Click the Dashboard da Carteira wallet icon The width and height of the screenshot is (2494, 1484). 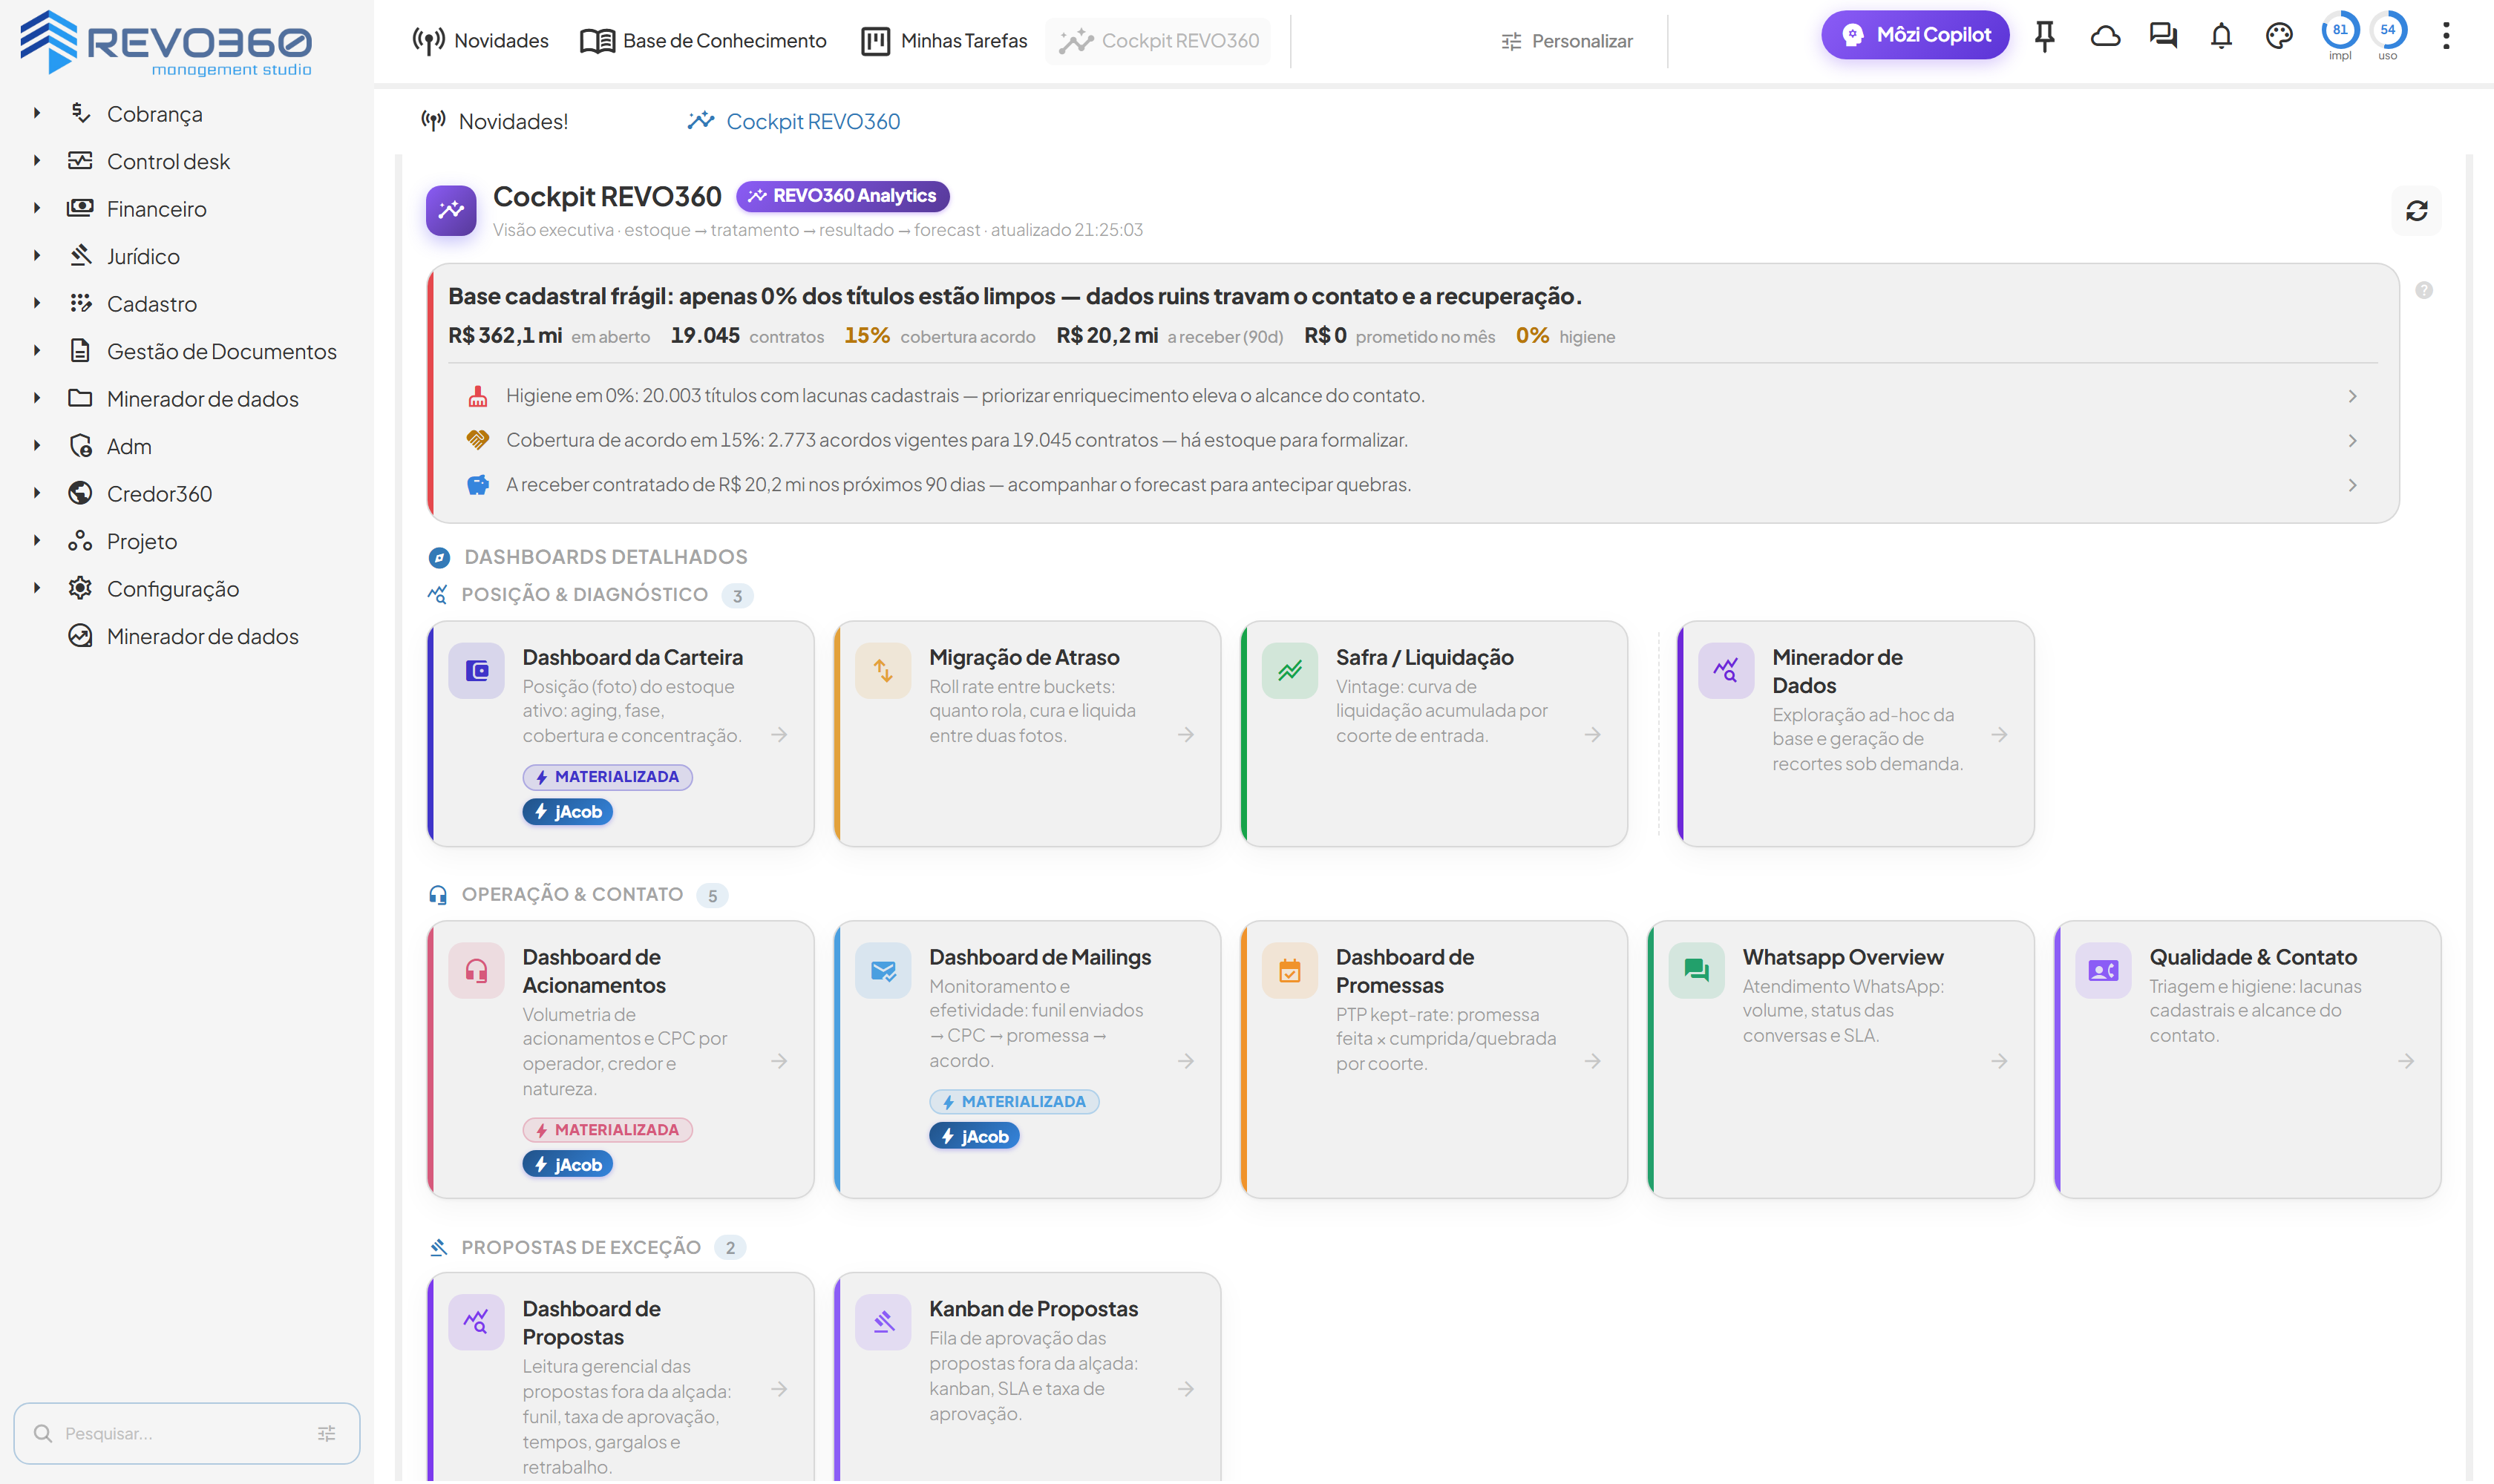tap(477, 670)
